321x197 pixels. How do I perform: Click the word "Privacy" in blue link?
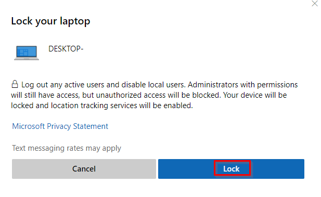pyautogui.click(x=59, y=126)
